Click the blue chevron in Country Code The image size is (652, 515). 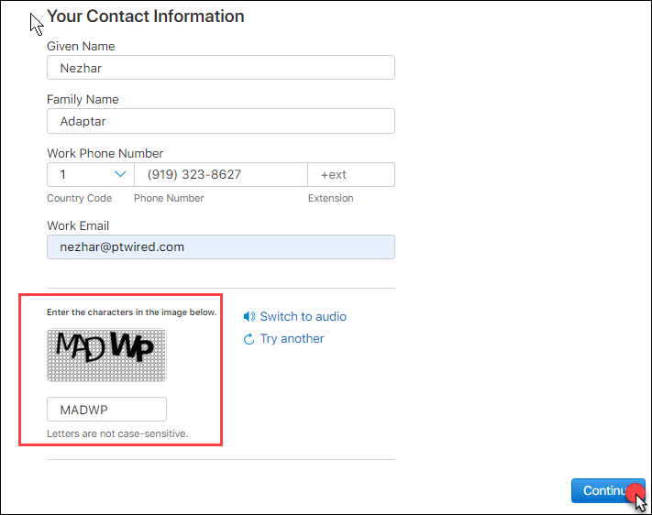119,174
